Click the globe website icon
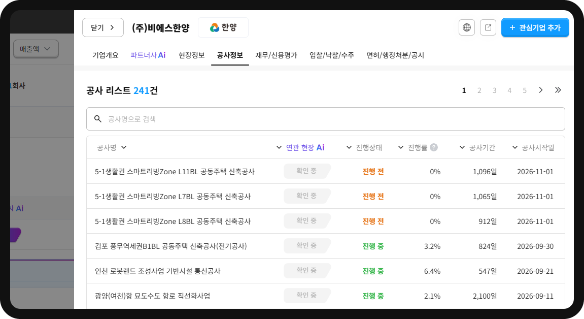584x319 pixels. coord(467,27)
